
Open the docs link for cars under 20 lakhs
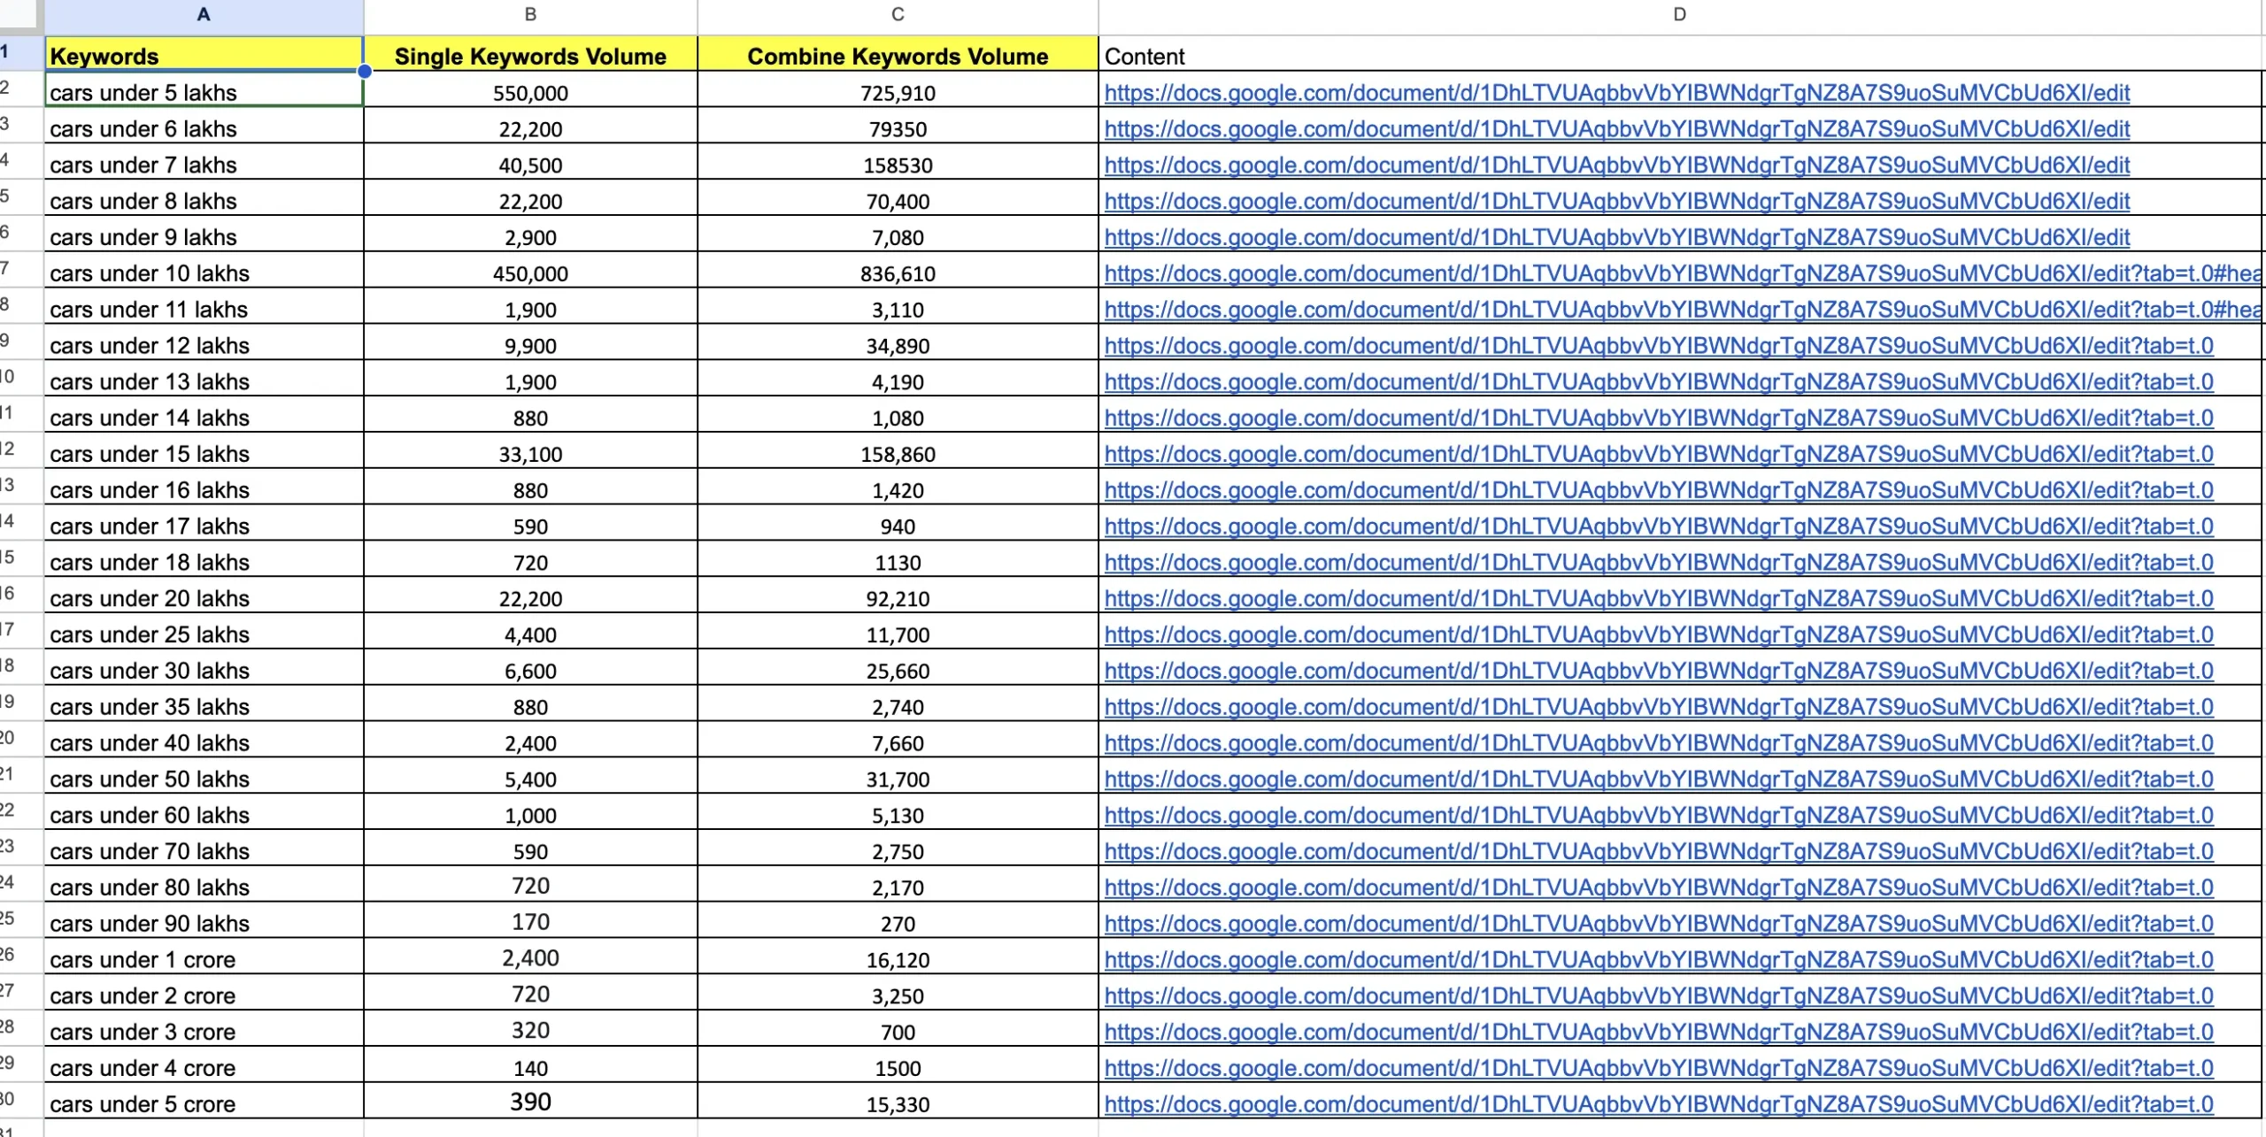[x=1659, y=598]
